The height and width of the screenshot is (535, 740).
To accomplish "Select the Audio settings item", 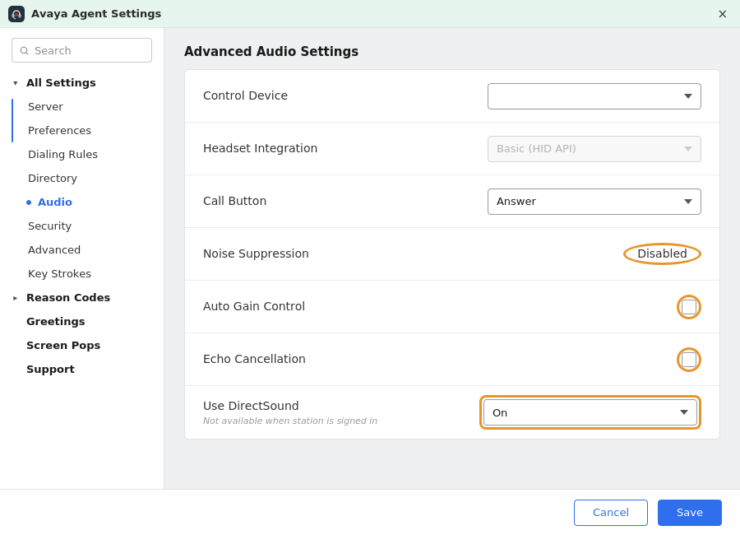I will pos(55,202).
